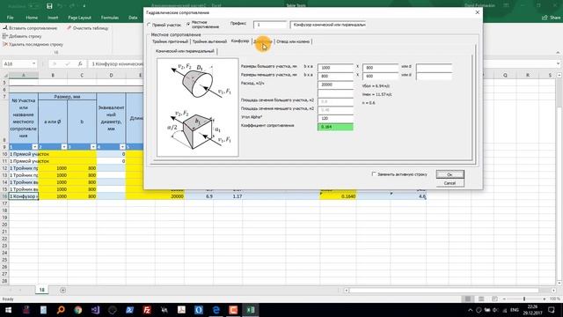The image size is (563, 317).
Task: Select the 'Конический или пирамидальный' sub-tab
Action: click(x=185, y=51)
